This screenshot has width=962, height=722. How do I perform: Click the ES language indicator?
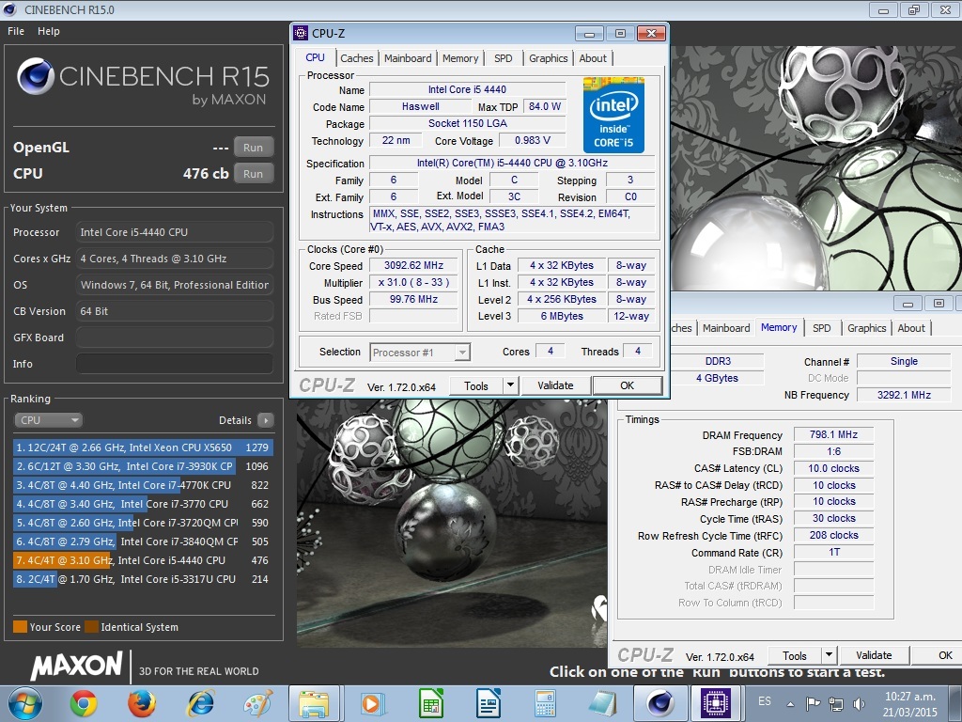click(x=765, y=701)
